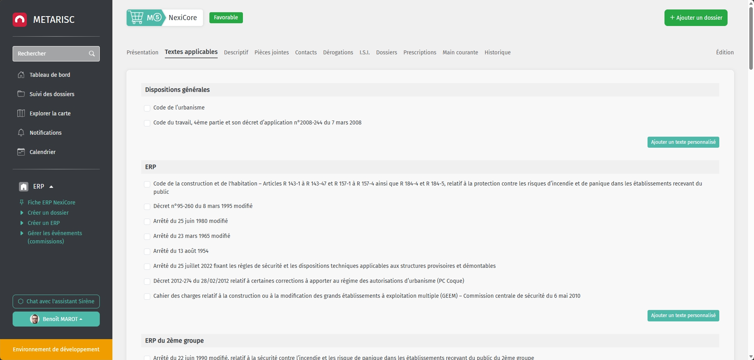
Task: Open the Pièces jointes tab
Action: pyautogui.click(x=272, y=52)
